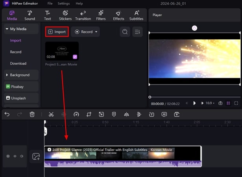Open the Pixabay library
The width and height of the screenshot is (242, 177).
click(x=21, y=87)
